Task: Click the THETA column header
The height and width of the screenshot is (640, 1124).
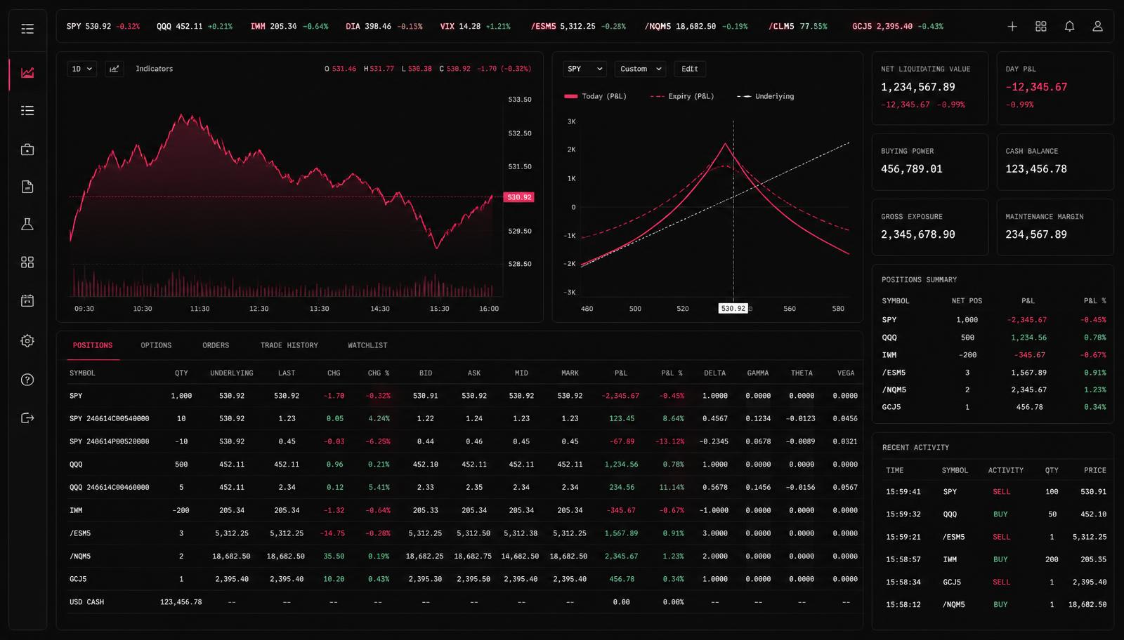Action: pos(802,373)
